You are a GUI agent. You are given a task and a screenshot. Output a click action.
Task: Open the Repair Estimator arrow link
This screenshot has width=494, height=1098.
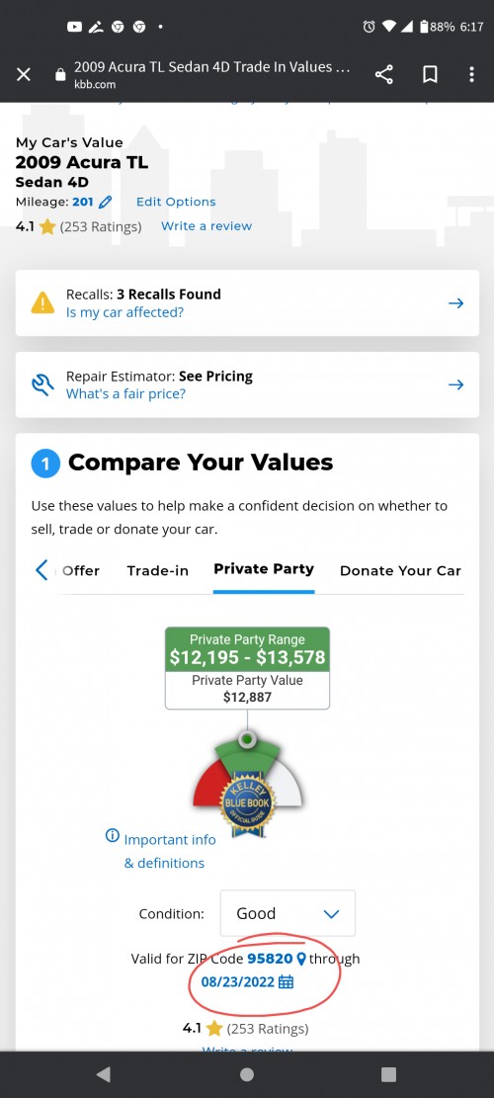coord(456,384)
